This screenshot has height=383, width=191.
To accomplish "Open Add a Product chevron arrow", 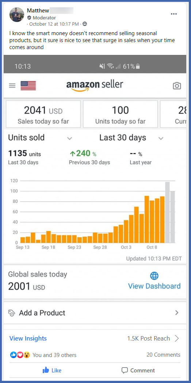I will 177,313.
